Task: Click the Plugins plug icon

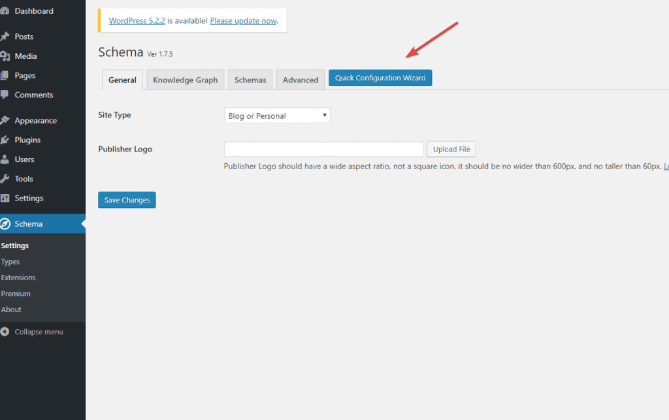Action: (5, 140)
